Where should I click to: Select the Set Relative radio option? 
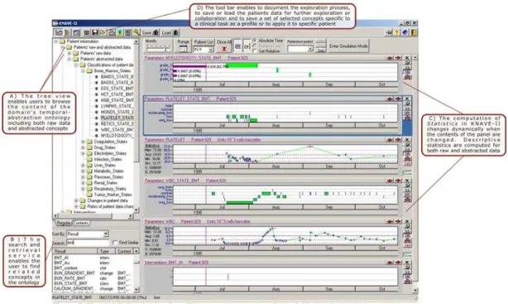(x=255, y=51)
